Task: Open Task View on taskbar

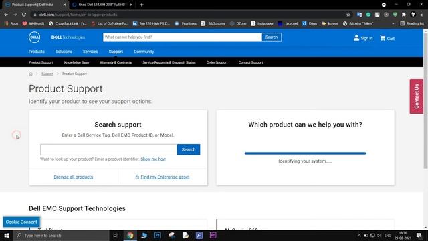Action: [116, 235]
